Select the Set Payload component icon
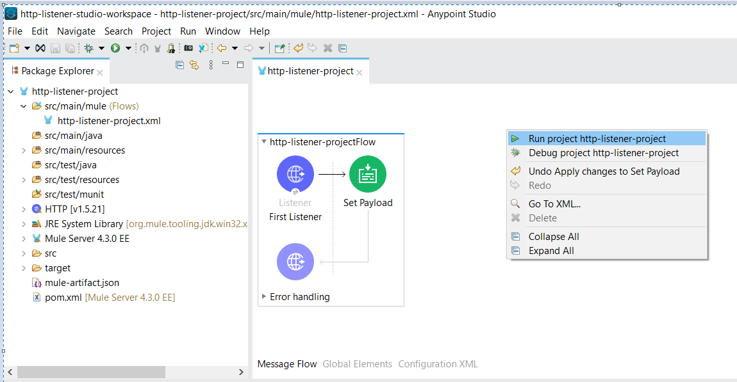The width and height of the screenshot is (737, 382). click(x=368, y=174)
